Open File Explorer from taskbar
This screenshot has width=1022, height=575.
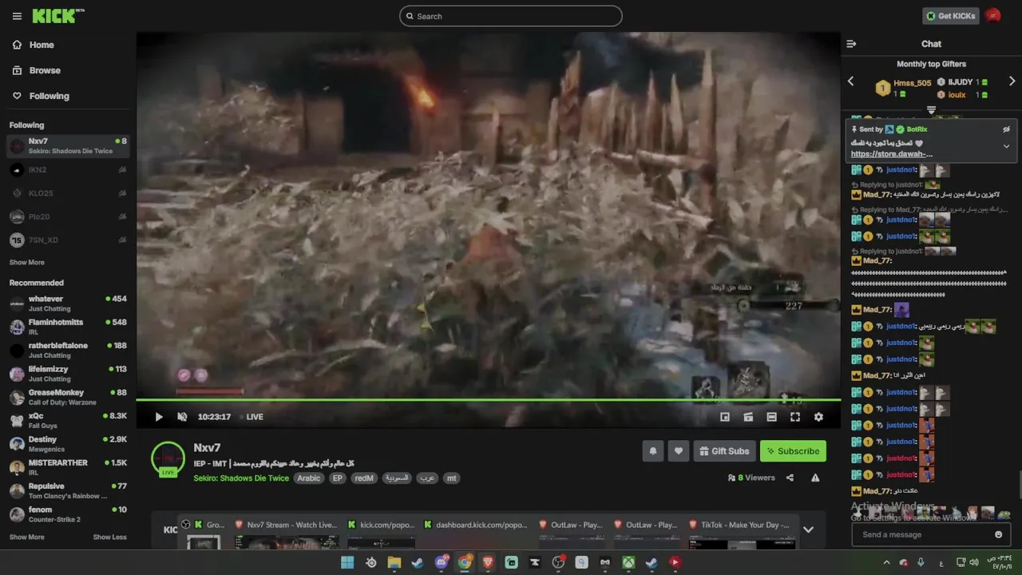click(394, 562)
